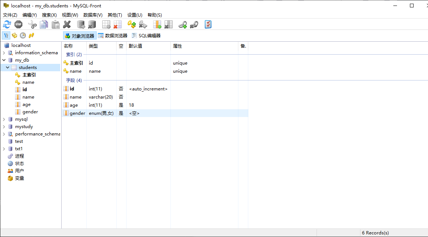428x237 pixels.
Task: Expand the mysql database node
Action: pyautogui.click(x=3, y=119)
